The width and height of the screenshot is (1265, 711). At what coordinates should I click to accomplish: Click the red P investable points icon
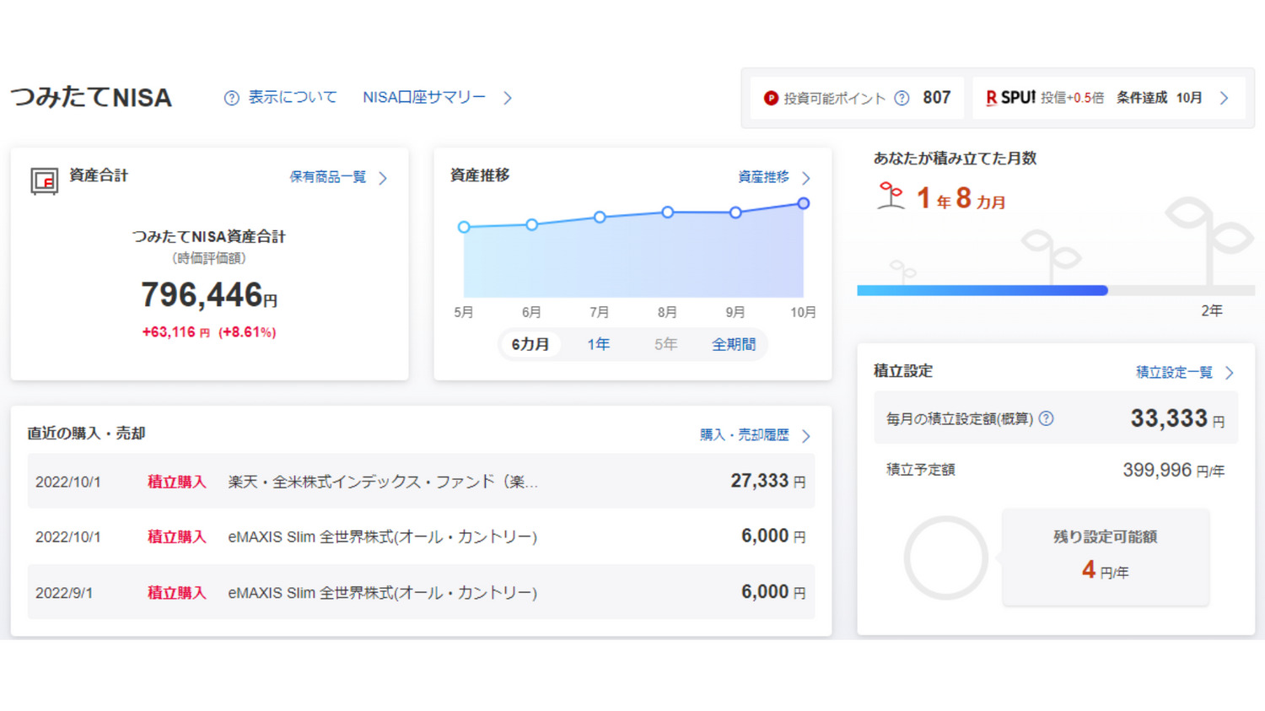[770, 98]
